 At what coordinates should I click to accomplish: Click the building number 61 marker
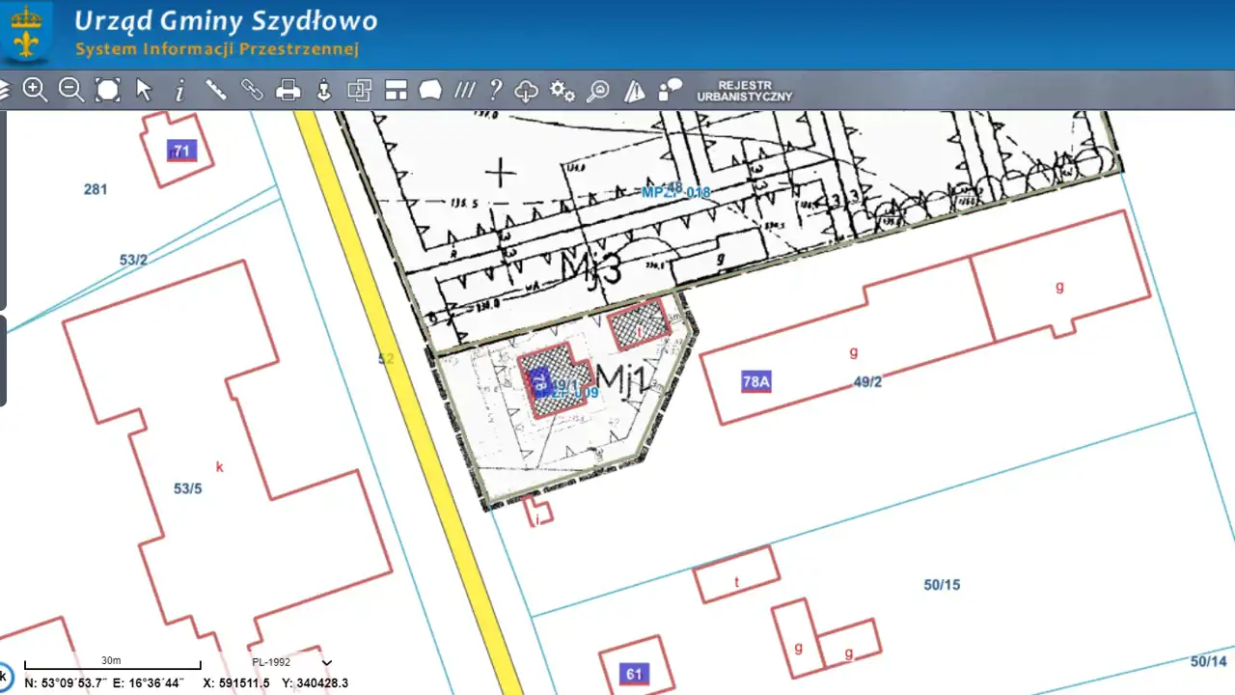coord(634,674)
